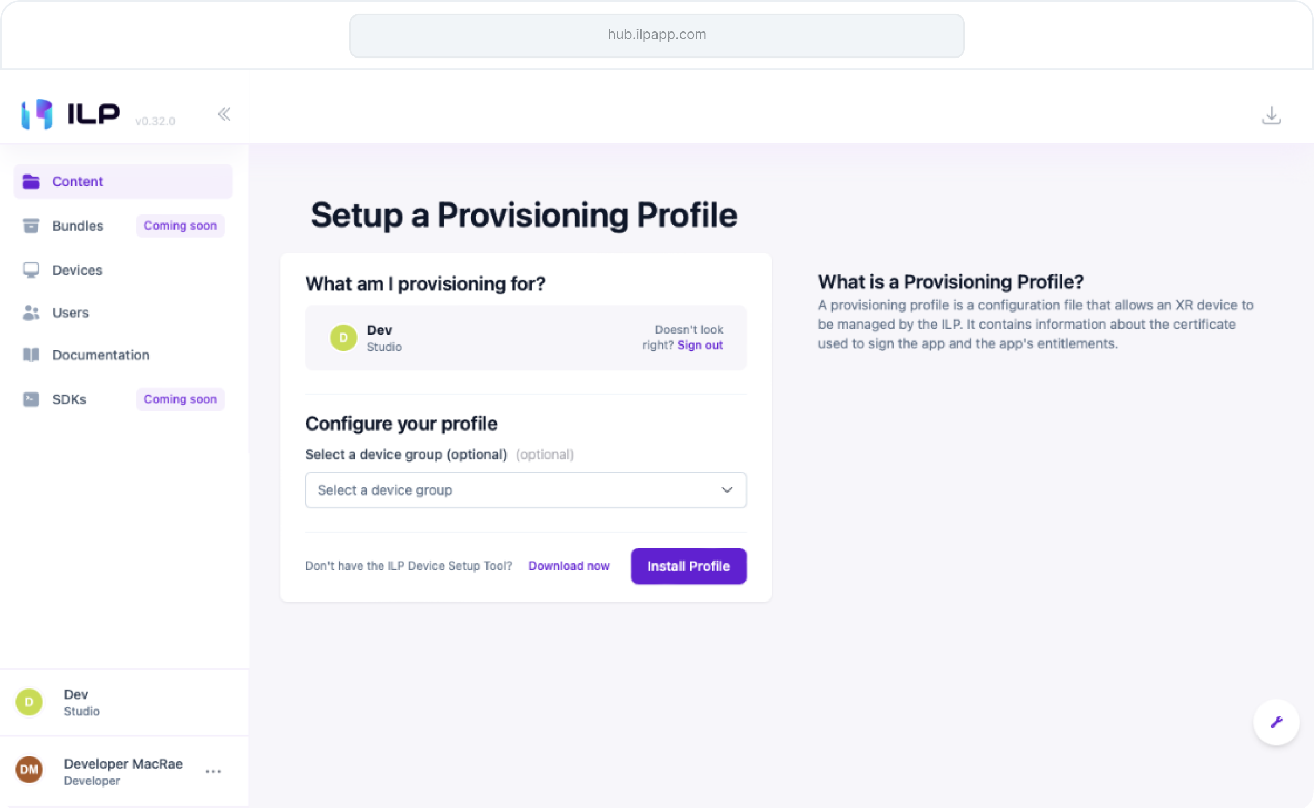Click the Install Profile button
The width and height of the screenshot is (1314, 811).
(688, 566)
